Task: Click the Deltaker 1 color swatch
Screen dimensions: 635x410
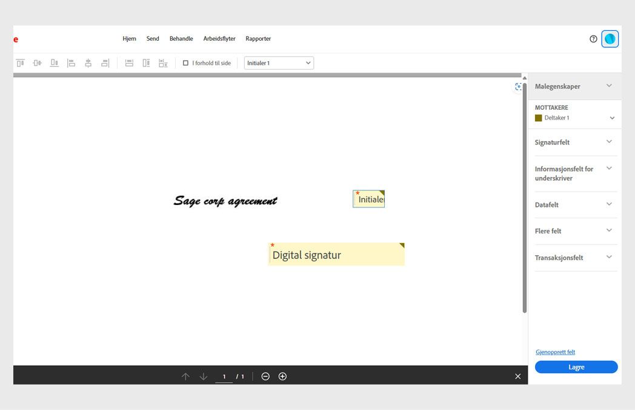Action: pyautogui.click(x=538, y=118)
